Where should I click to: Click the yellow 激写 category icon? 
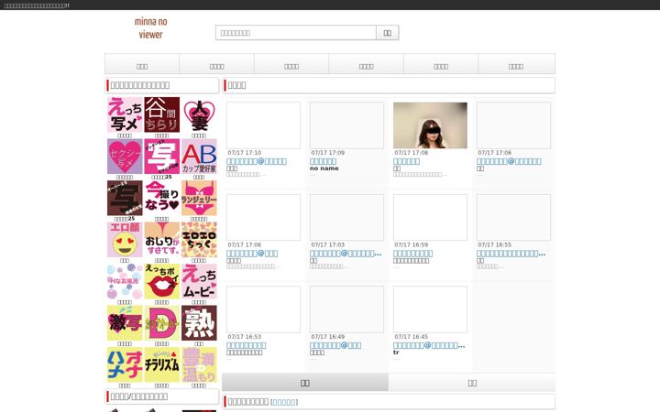coord(125,323)
